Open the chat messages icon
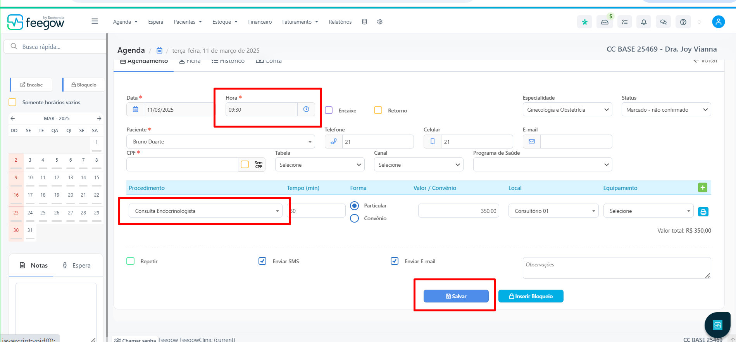Image resolution: width=736 pixels, height=342 pixels. (x=663, y=22)
